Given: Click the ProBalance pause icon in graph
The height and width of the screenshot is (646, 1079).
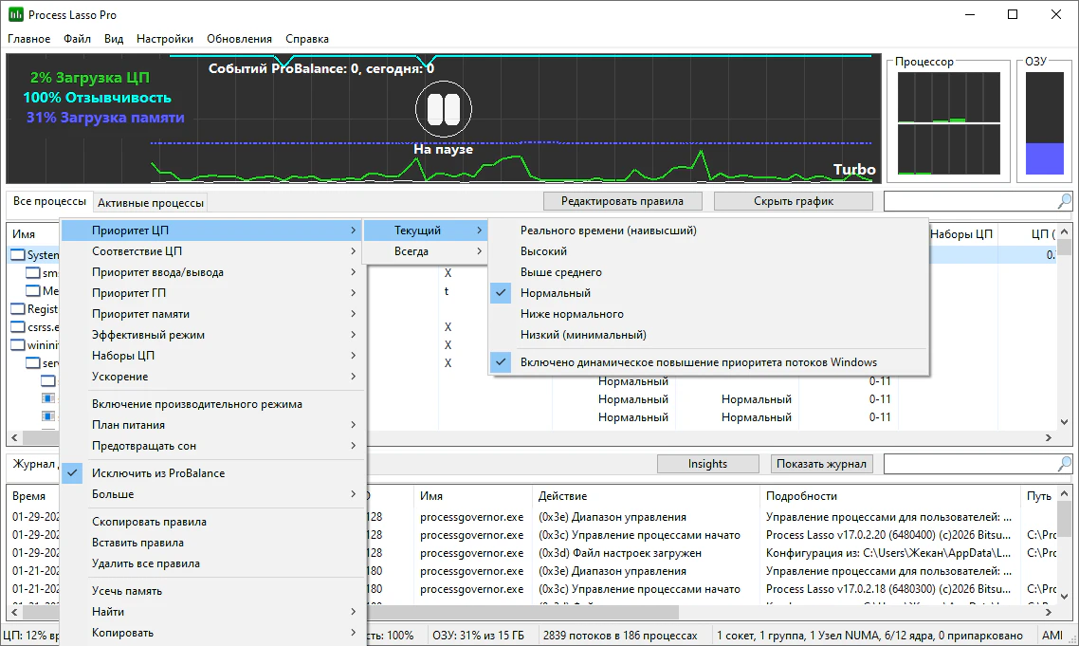Looking at the screenshot, I should [x=443, y=108].
